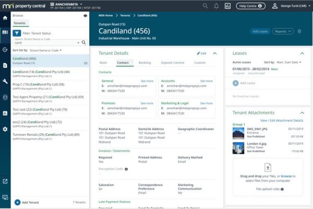Click See more for Marketing & Legal
The height and width of the screenshot is (209, 313).
(x=207, y=103)
